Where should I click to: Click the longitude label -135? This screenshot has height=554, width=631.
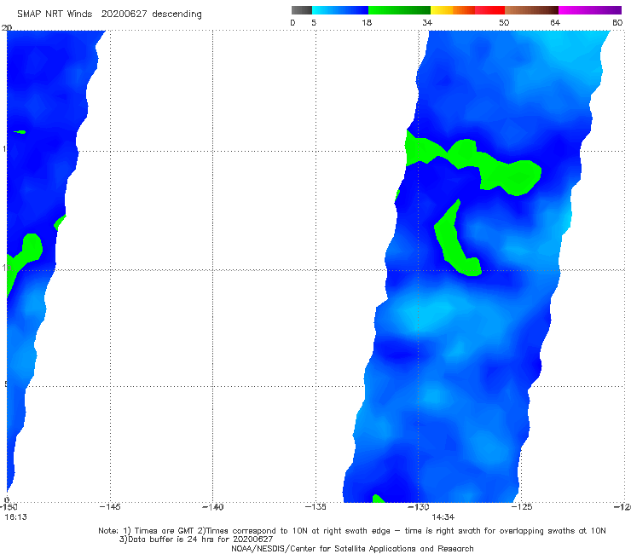point(315,507)
